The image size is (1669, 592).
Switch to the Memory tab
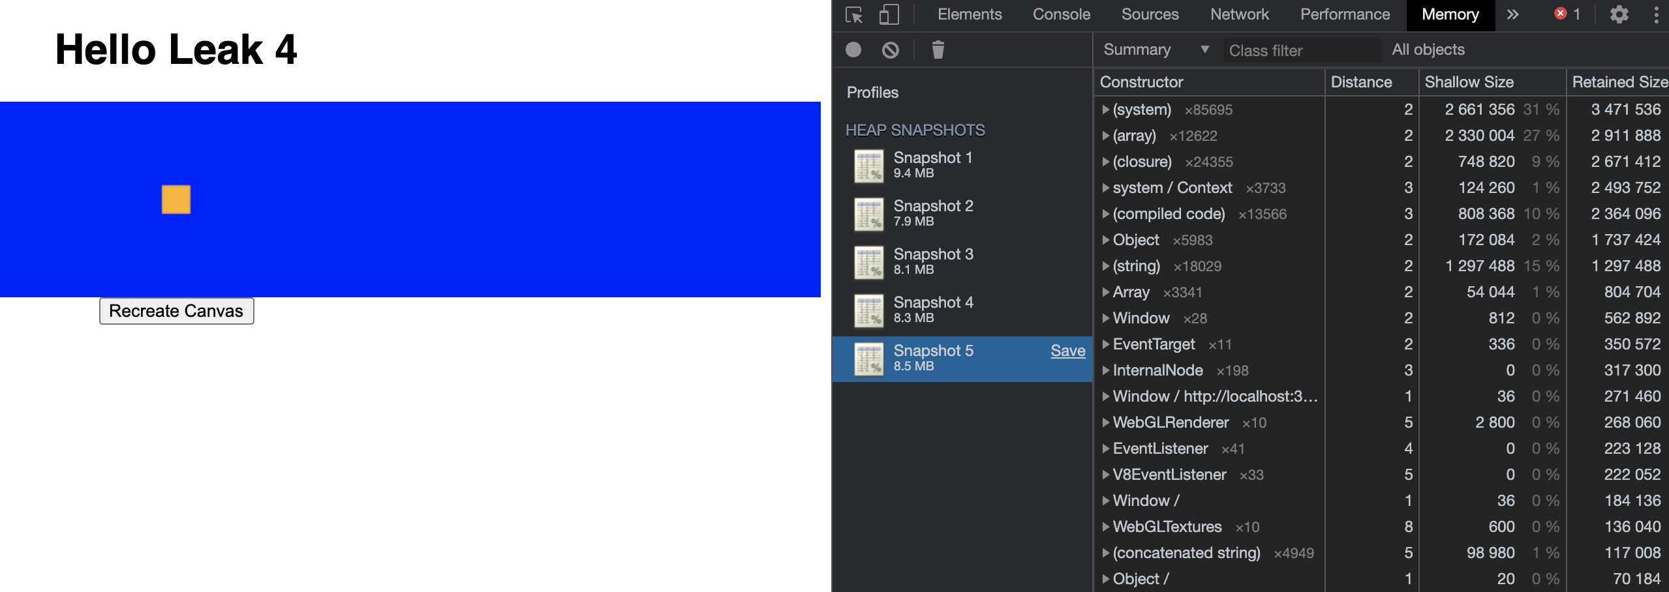click(x=1450, y=14)
